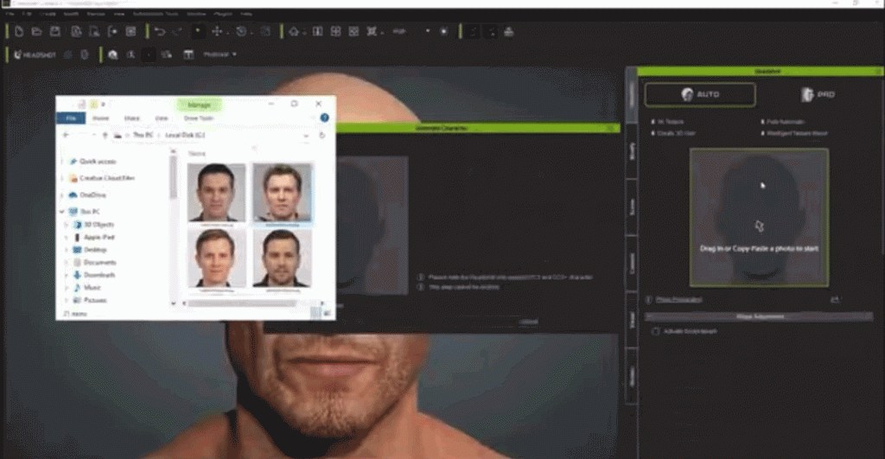
Task: Activate the Scale tool icon
Action: tap(265, 32)
